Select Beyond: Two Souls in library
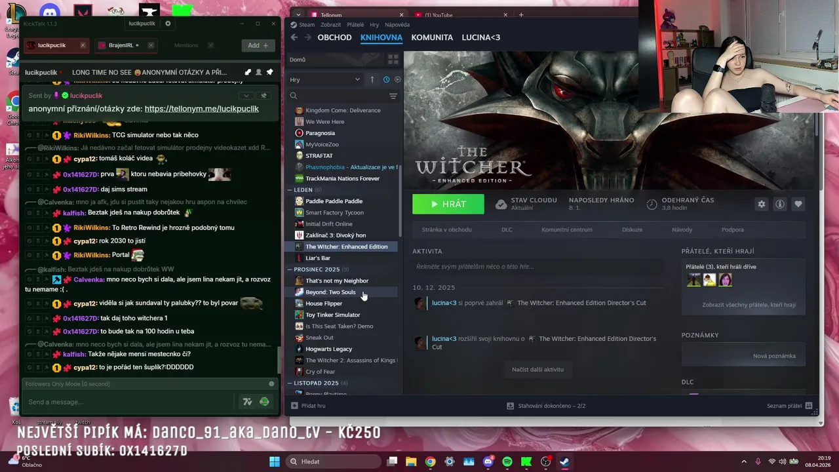839x472 pixels. (330, 292)
